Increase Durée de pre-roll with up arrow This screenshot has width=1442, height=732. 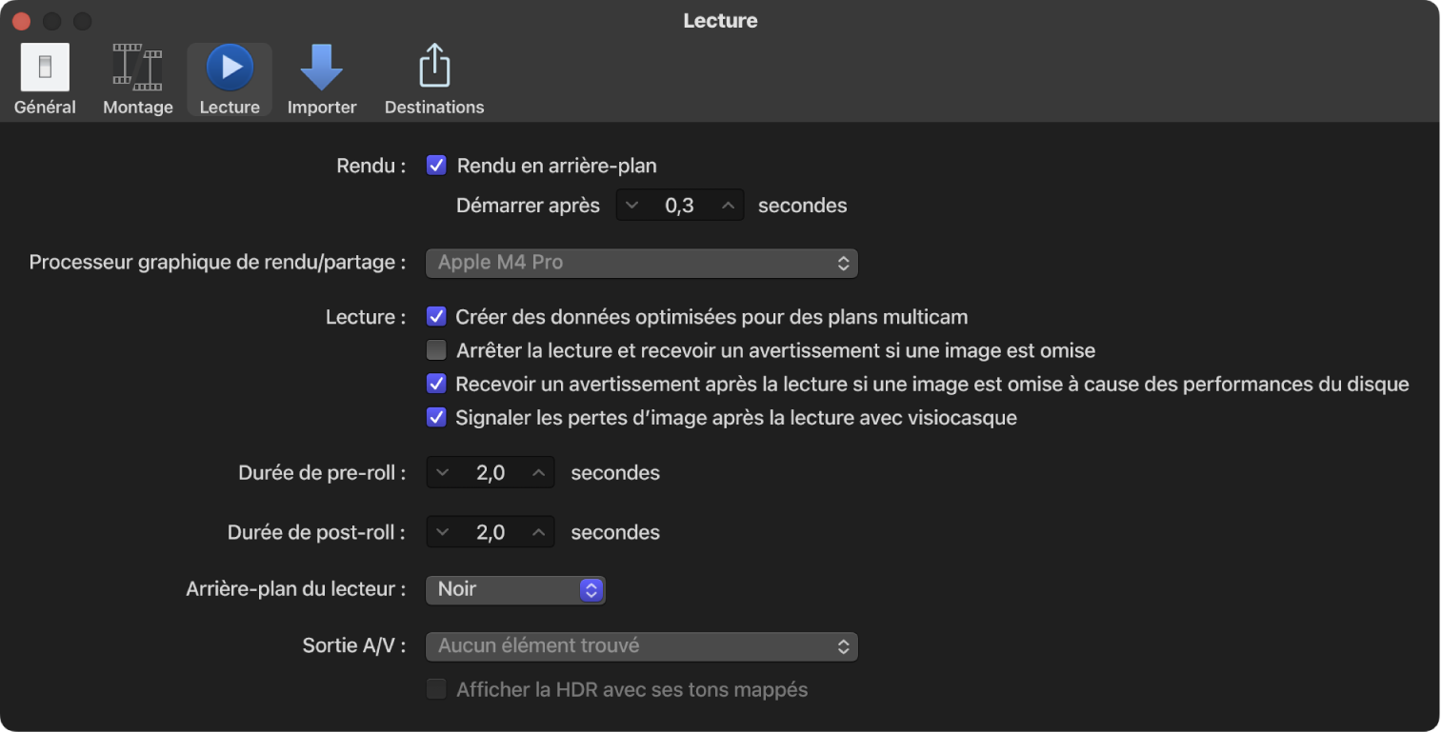tap(539, 472)
